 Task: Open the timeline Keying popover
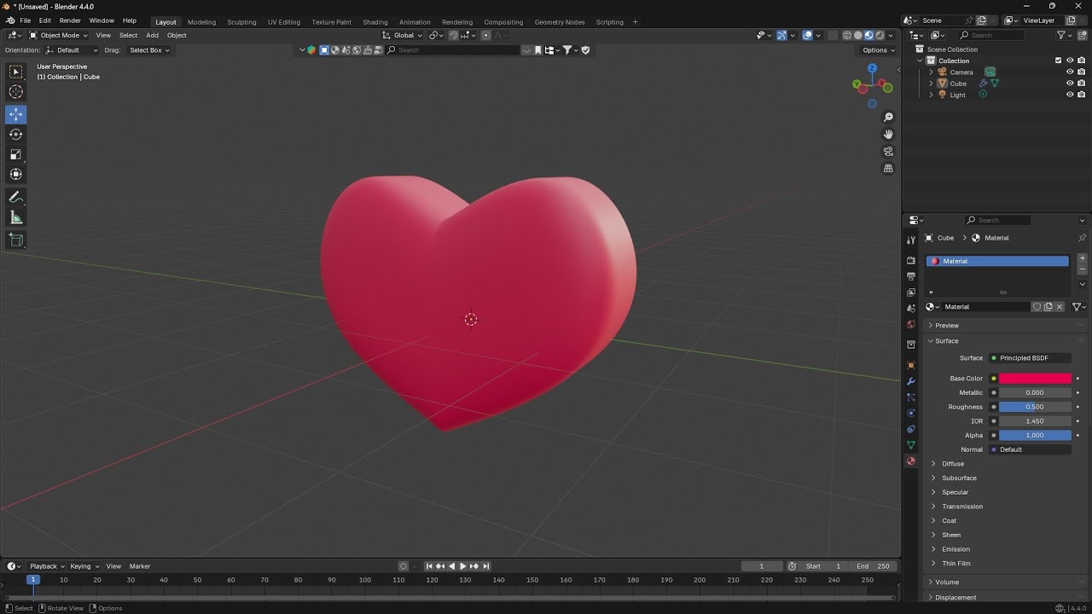pyautogui.click(x=84, y=566)
